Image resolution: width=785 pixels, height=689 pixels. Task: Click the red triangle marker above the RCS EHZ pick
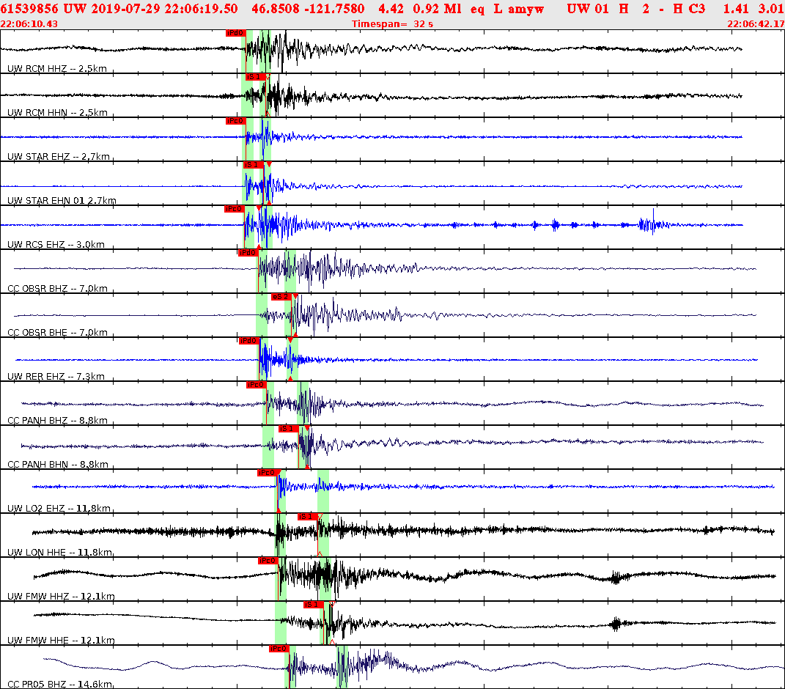click(260, 207)
